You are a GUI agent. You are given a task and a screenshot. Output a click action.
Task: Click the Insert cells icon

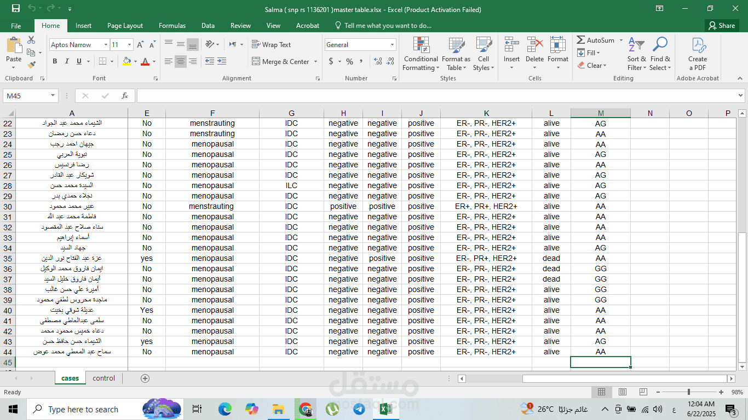pos(511,45)
